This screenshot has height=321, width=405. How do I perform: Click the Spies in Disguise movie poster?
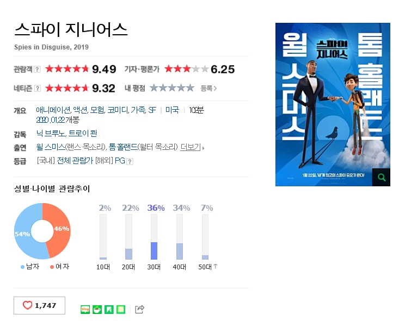click(x=333, y=104)
